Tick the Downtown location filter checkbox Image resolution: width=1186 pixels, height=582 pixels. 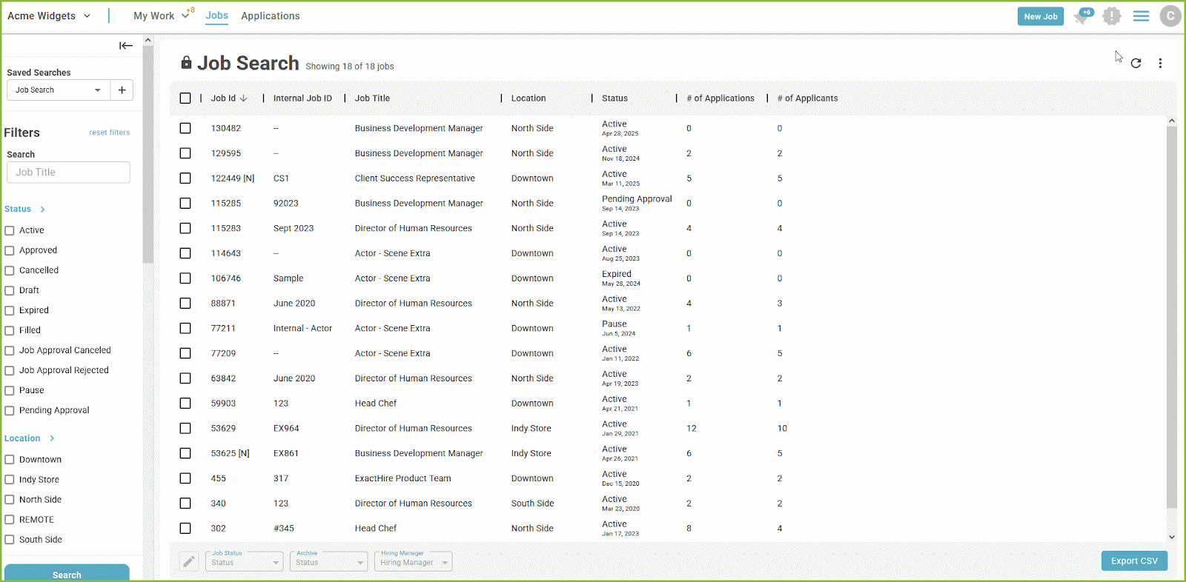point(10,460)
